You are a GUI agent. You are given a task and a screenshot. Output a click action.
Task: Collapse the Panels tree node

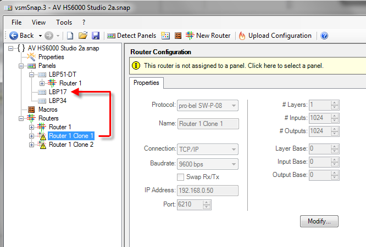(x=21, y=66)
